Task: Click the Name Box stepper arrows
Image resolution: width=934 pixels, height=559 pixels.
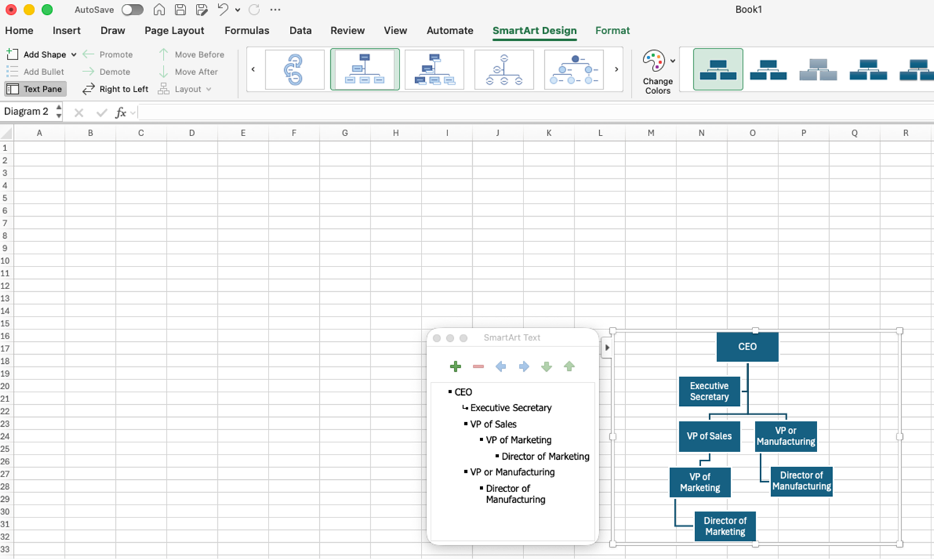Action: (x=59, y=112)
